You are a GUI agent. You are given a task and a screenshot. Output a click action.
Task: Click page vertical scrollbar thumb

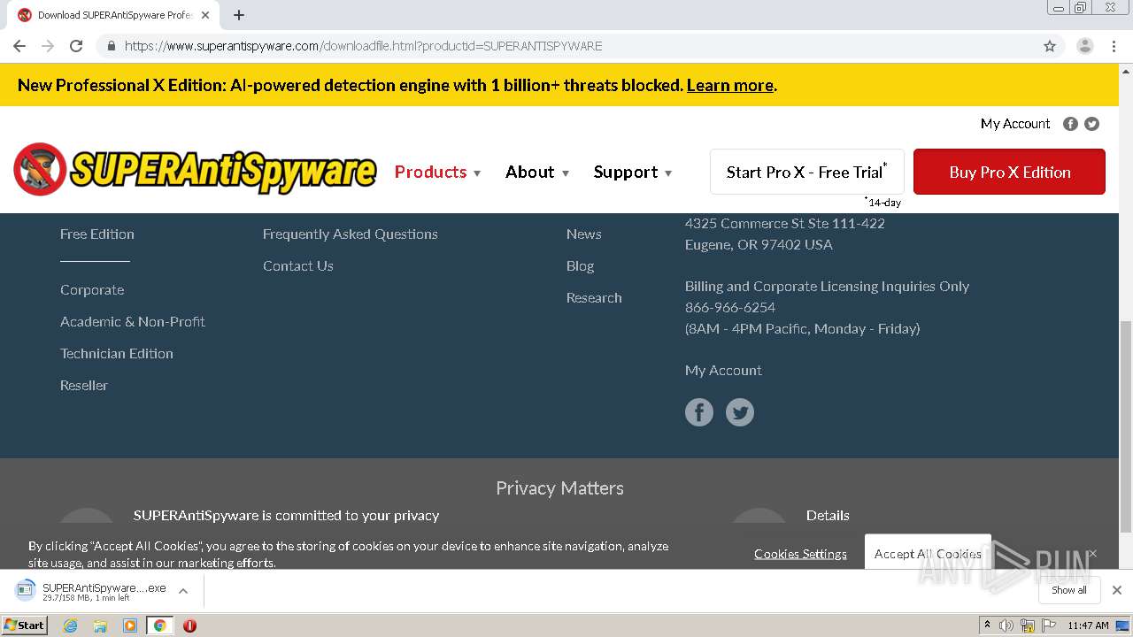pos(1126,425)
